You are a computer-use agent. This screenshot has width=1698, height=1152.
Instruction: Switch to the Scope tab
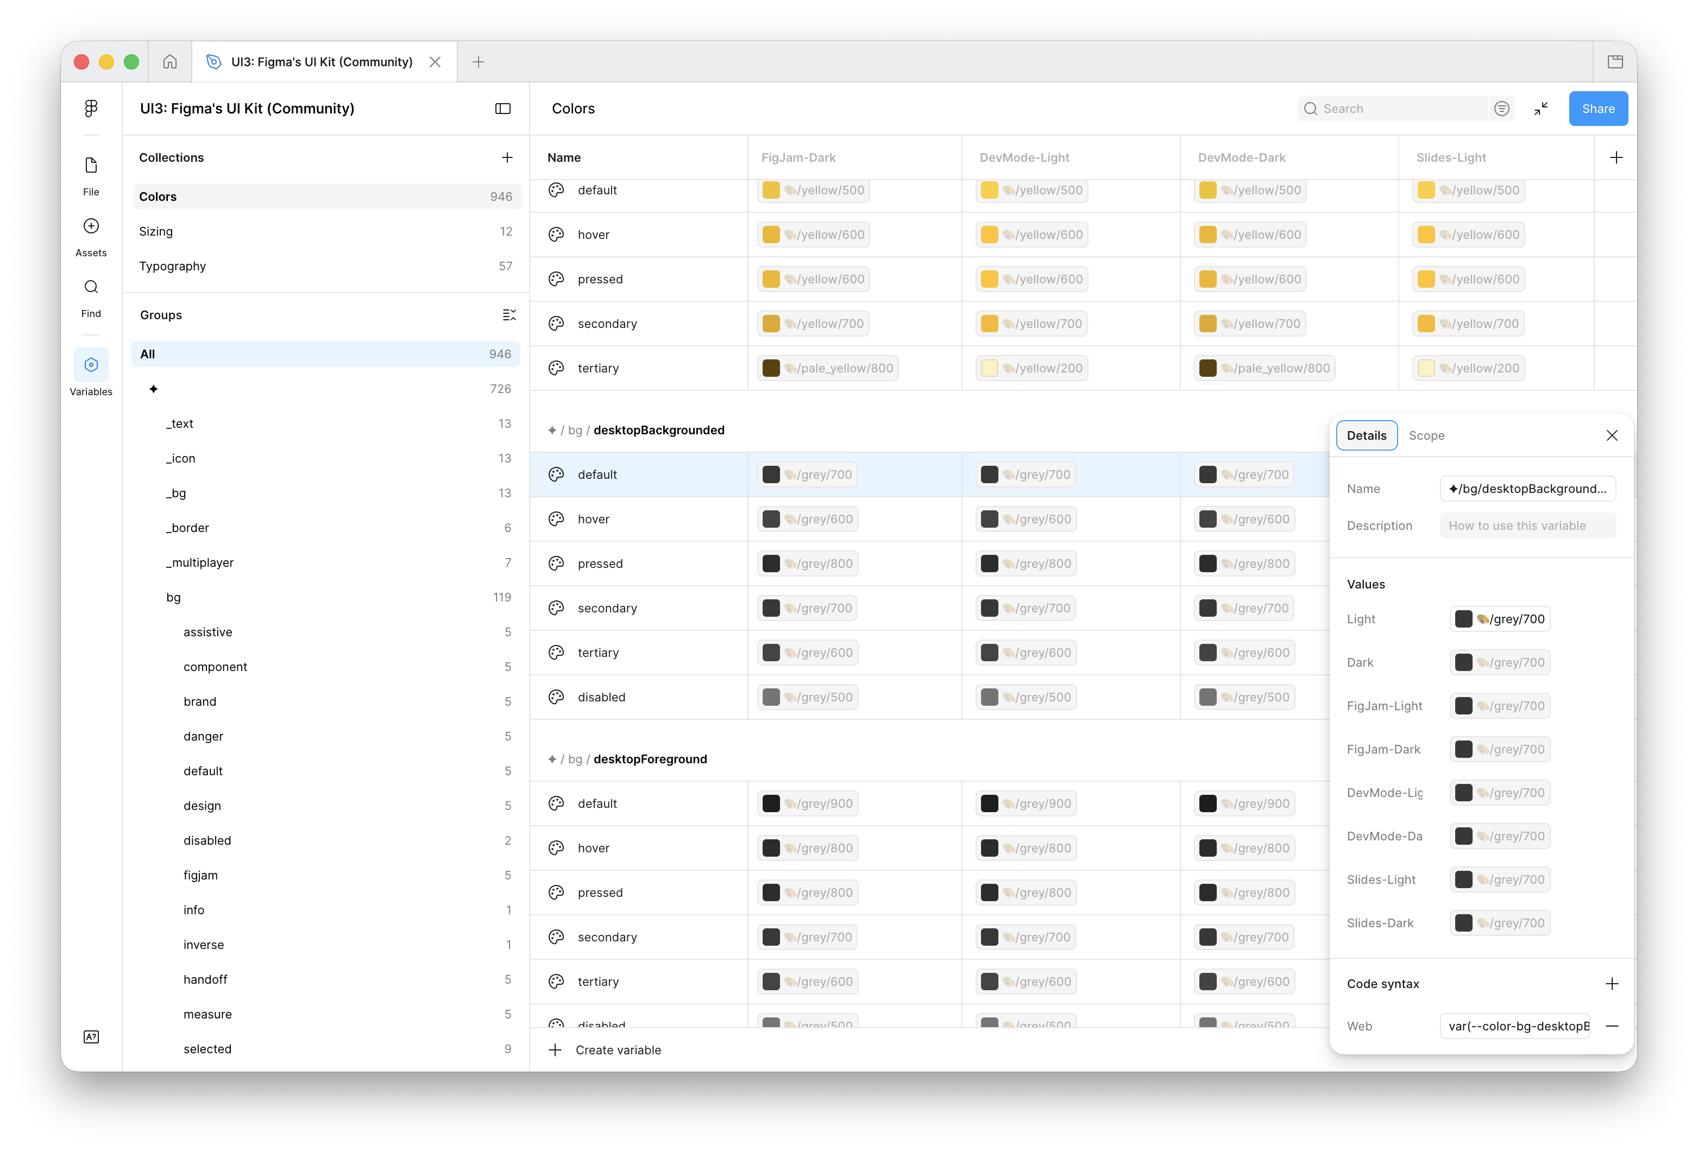tap(1426, 436)
